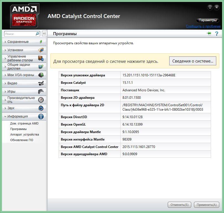Viewport: 224px width, 213px height.
Task: Click the Сообщить о проблеме link
Action: pyautogui.click(x=203, y=26)
